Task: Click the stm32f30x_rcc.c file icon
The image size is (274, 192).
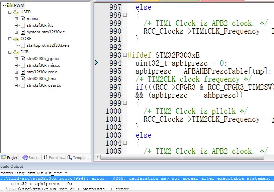Action: pyautogui.click(x=23, y=72)
